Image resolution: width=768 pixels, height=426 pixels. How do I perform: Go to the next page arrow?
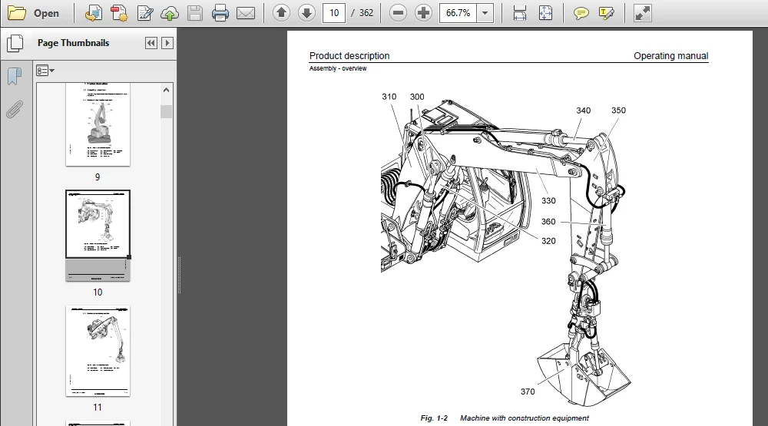(x=306, y=13)
